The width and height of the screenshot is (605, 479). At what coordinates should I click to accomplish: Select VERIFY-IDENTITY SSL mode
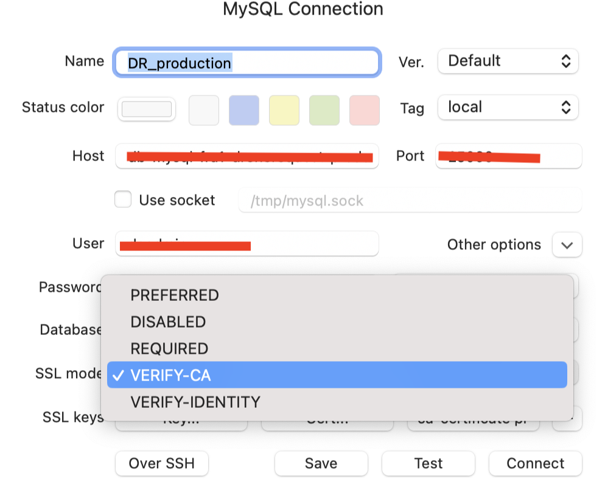pyautogui.click(x=195, y=402)
